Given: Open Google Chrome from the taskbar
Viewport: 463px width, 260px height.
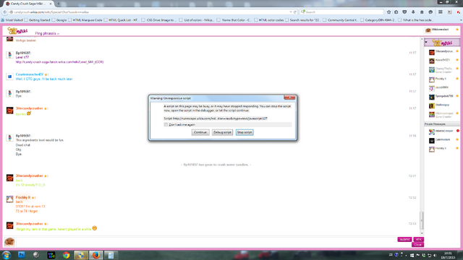Looking at the screenshot, I should click(x=66, y=255).
